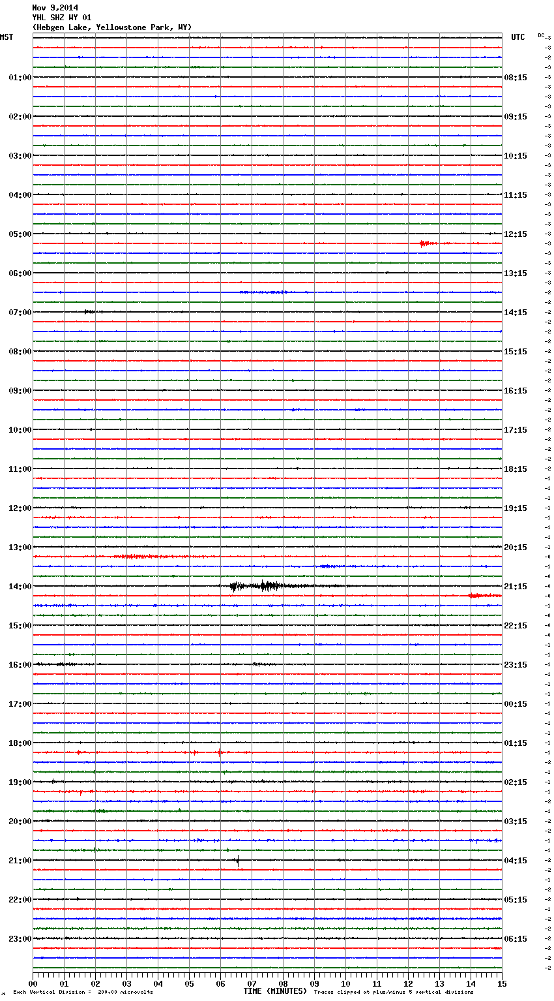Click the '23:15' UTC time label
Viewport: 554px width, 1001px height.
[x=516, y=665]
